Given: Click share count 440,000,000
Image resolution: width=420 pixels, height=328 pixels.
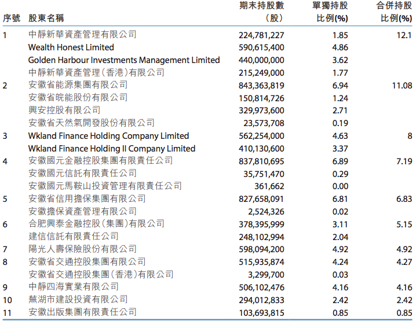Looking at the screenshot, I should (261, 60).
